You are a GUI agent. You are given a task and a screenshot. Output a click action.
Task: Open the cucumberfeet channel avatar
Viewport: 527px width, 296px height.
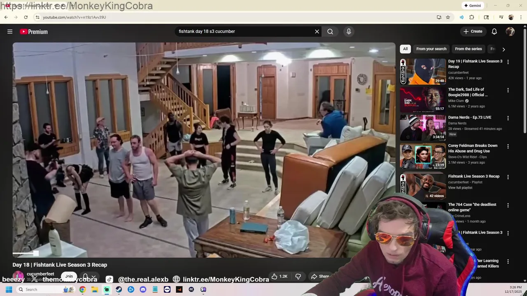pos(18,277)
